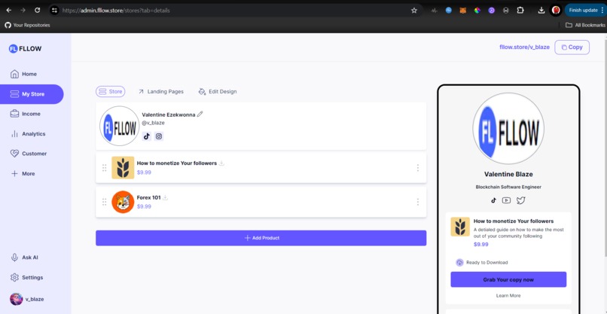Click the $9.99 price under Forex 101
This screenshot has width=607, height=314.
pos(144,206)
